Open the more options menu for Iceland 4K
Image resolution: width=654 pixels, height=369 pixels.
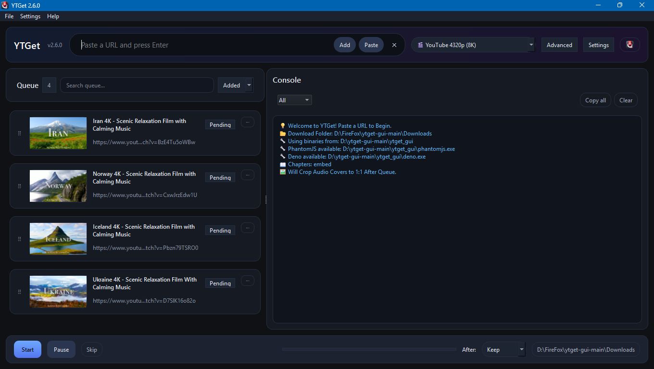point(247,228)
